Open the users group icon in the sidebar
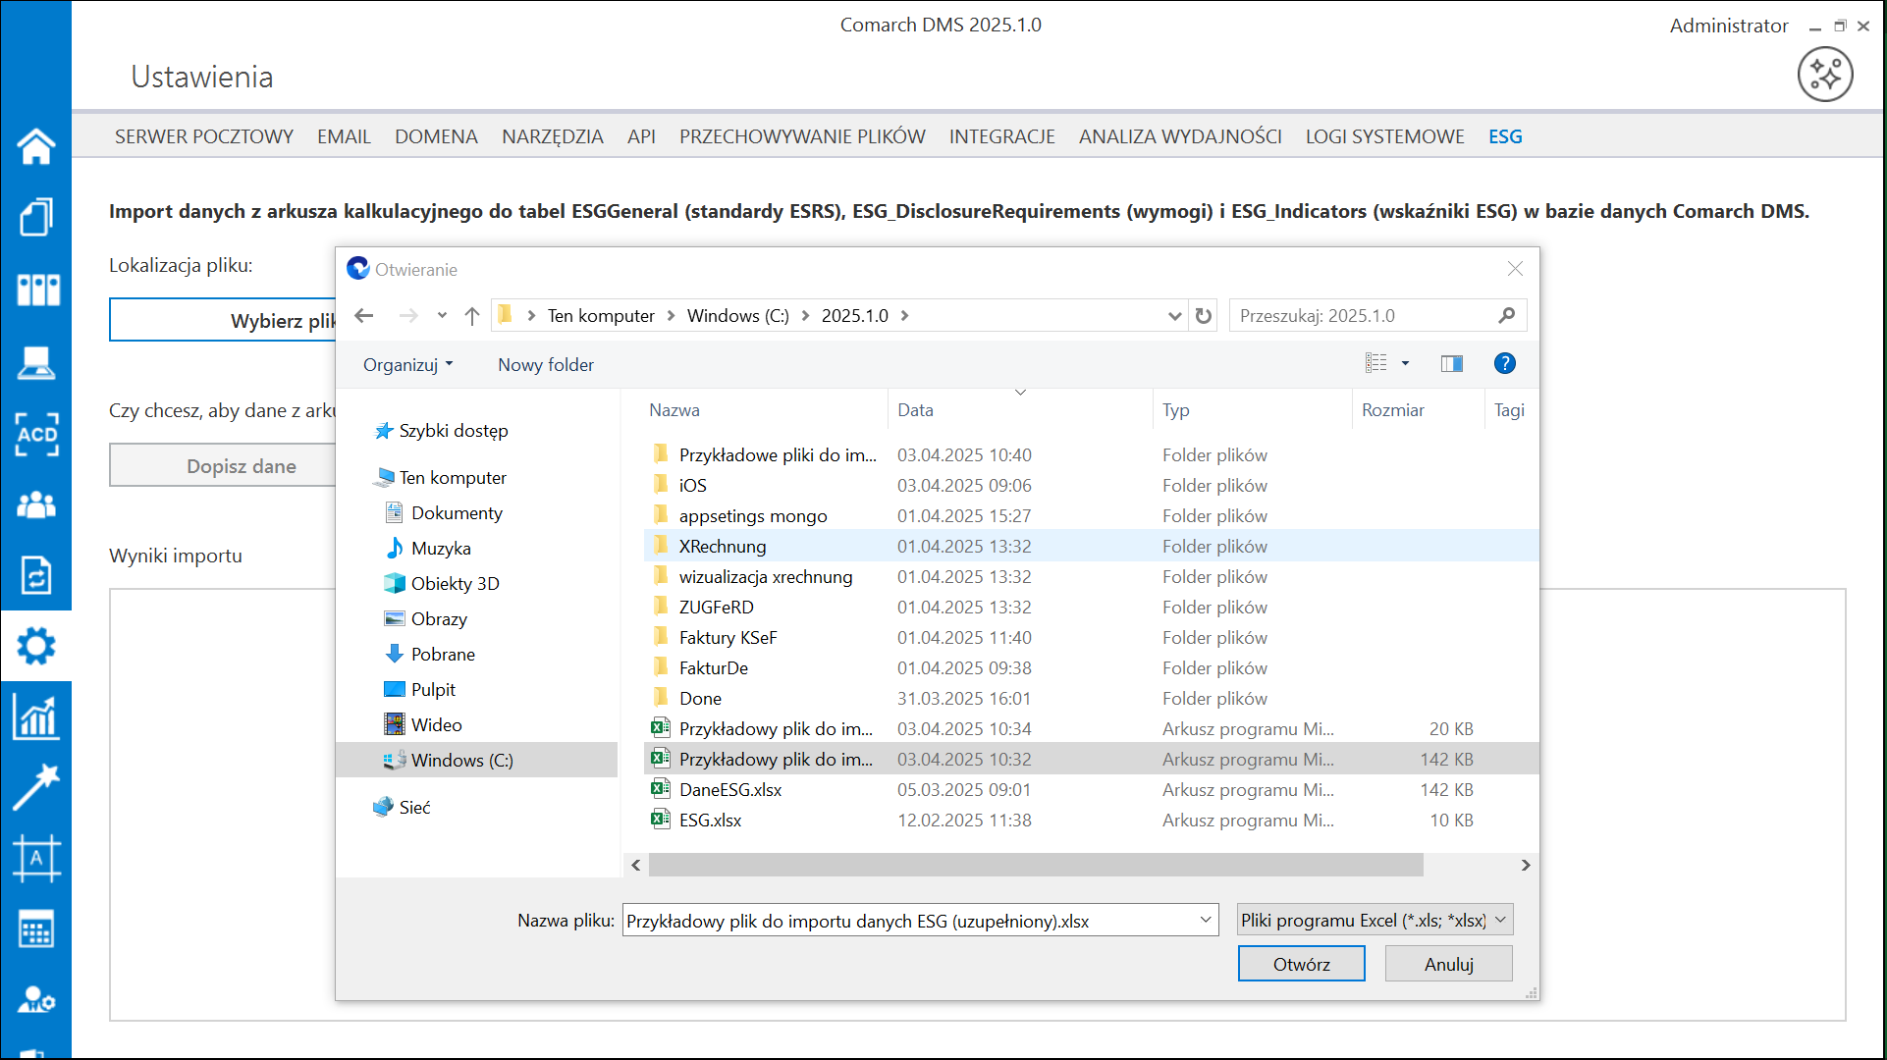This screenshot has width=1887, height=1060. 36,504
